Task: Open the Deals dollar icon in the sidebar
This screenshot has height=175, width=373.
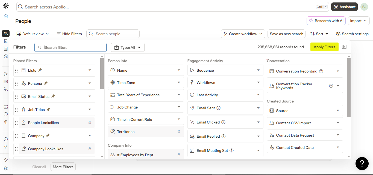Action: click(x=5, y=122)
